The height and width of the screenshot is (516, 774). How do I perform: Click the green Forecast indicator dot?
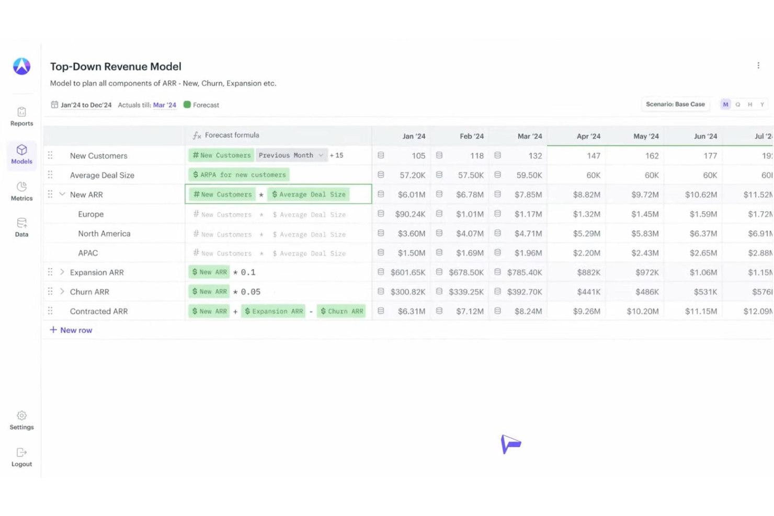187,105
